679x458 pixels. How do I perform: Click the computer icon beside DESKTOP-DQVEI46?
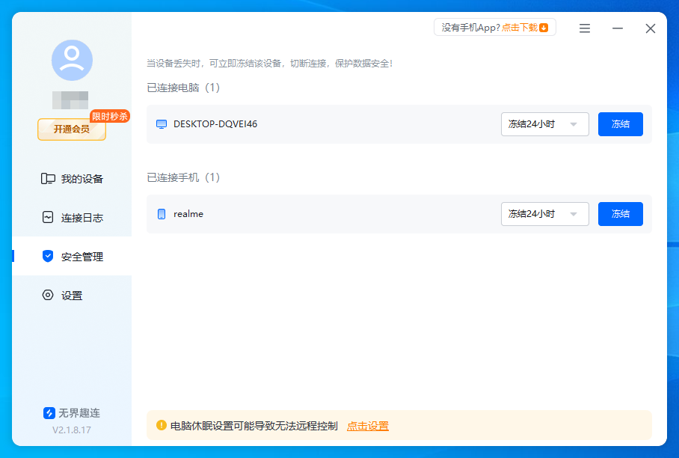(x=161, y=124)
